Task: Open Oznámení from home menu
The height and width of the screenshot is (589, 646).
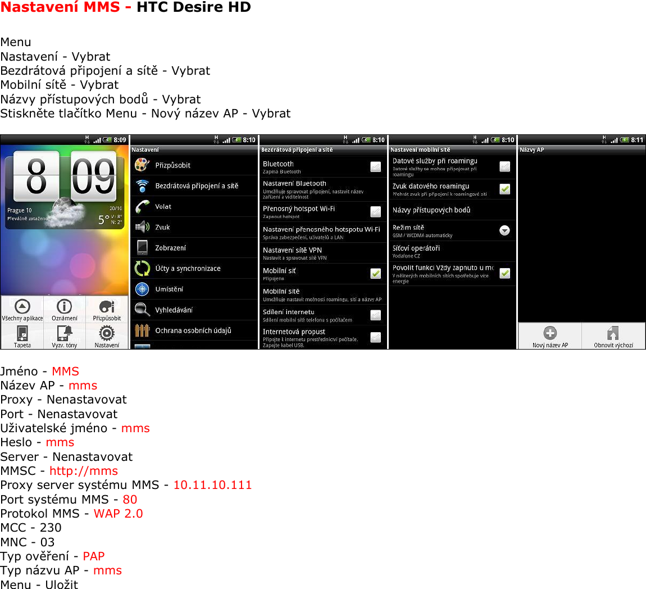Action: point(64,306)
